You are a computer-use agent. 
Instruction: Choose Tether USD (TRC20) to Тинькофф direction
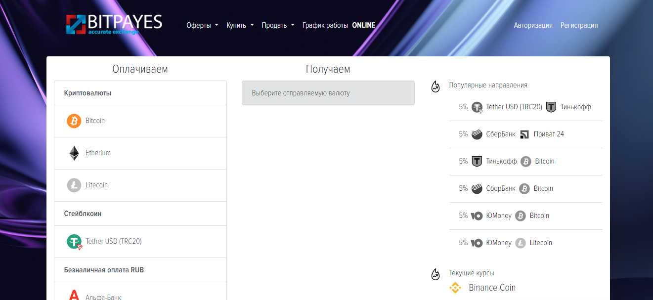point(526,107)
